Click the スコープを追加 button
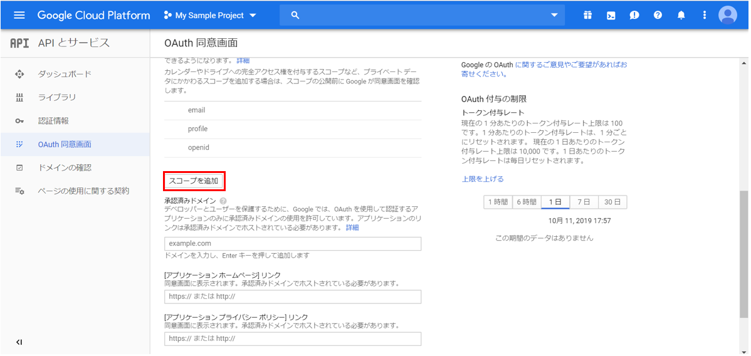 [194, 181]
